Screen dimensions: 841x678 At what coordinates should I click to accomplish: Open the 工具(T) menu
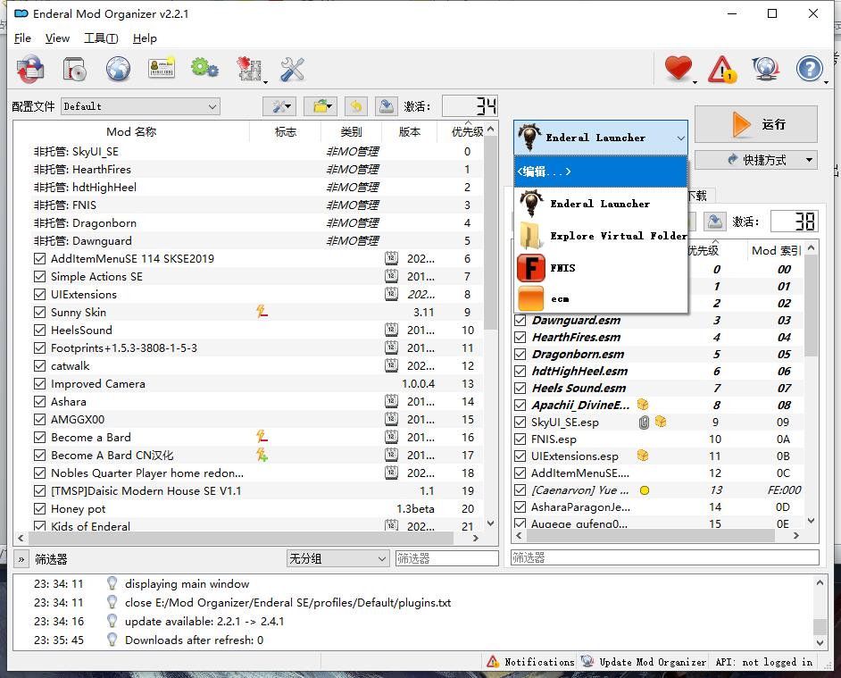[101, 38]
